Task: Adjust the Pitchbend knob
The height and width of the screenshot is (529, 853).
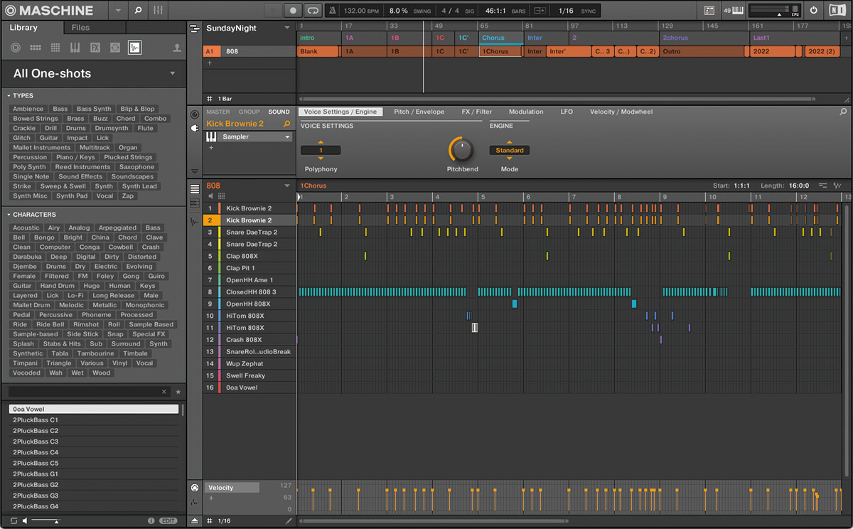Action: (462, 149)
